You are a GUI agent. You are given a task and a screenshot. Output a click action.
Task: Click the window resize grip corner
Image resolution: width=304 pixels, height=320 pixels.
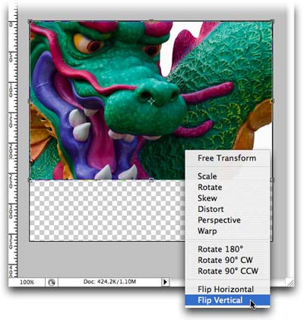pos(290,282)
